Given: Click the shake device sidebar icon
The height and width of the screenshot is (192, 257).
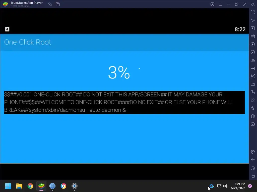Looking at the screenshot, I should coord(253,100).
